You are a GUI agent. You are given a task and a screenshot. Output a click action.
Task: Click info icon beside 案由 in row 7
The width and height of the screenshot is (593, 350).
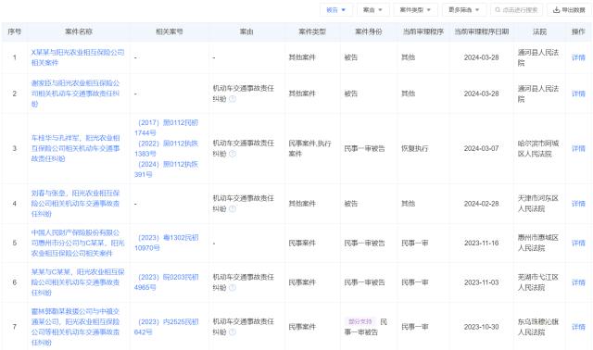coord(233,332)
